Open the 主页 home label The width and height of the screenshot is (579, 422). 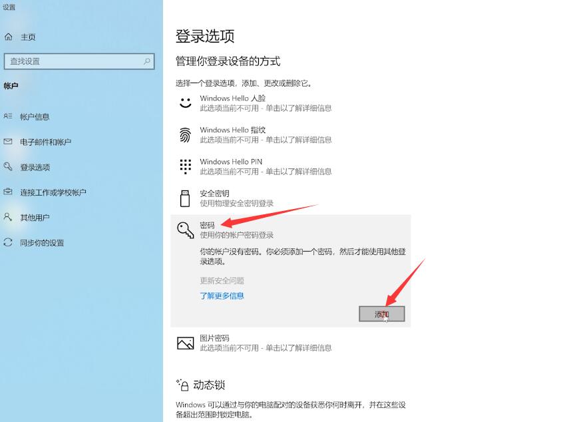(29, 37)
